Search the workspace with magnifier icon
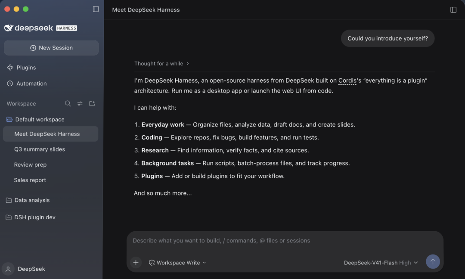 coord(68,103)
